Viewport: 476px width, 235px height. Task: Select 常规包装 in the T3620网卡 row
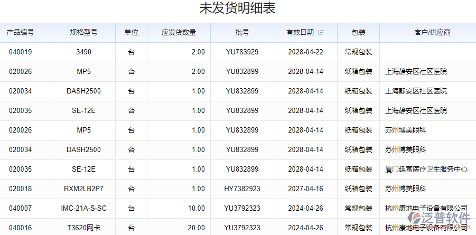[359, 228]
